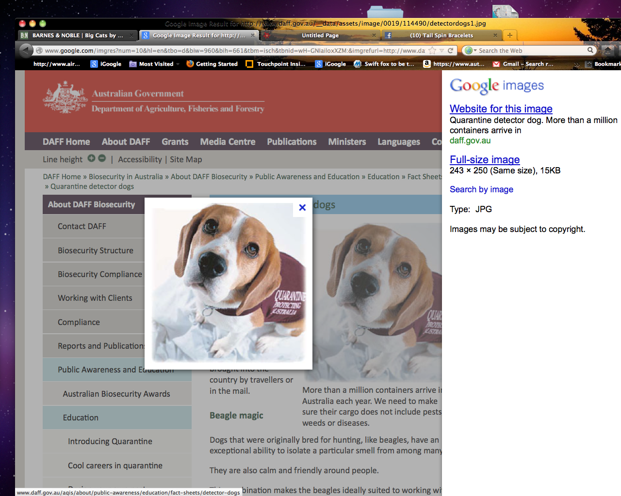This screenshot has width=621, height=496.
Task: Go back with the browser back arrow
Action: [26, 50]
